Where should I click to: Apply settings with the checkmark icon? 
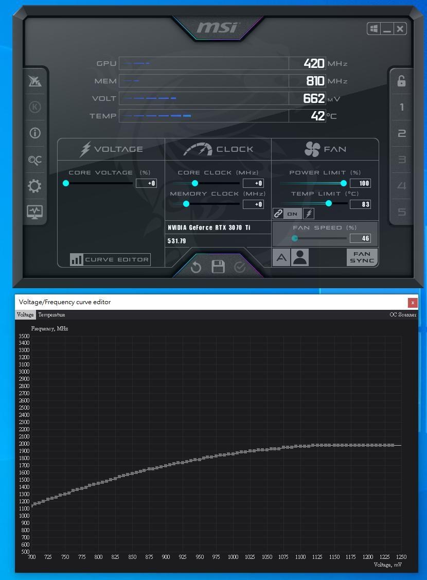pos(240,267)
